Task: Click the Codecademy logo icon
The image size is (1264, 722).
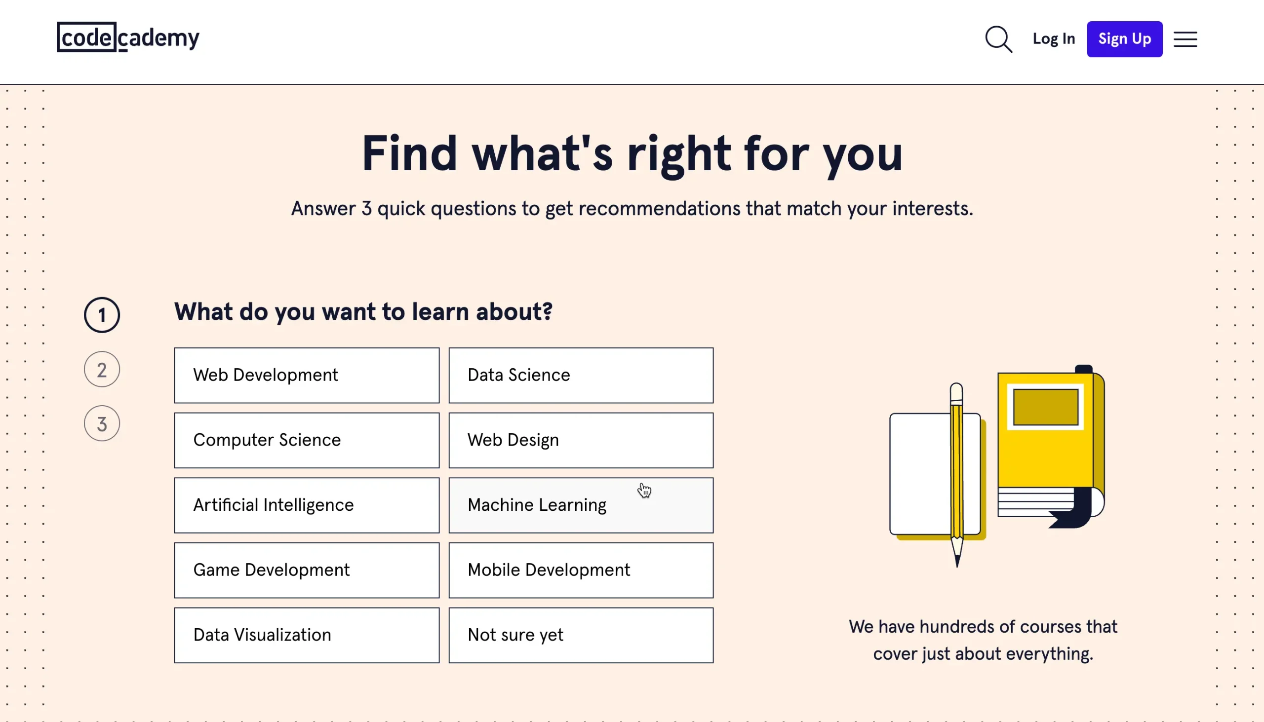Action: click(x=128, y=38)
